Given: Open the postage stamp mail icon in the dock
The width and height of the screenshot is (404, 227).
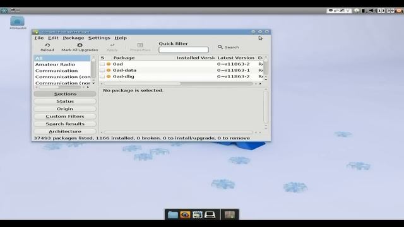Looking at the screenshot, I should [198, 214].
